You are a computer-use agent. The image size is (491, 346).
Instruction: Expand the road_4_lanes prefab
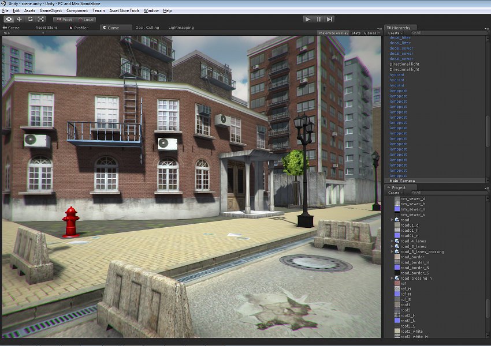pos(392,241)
